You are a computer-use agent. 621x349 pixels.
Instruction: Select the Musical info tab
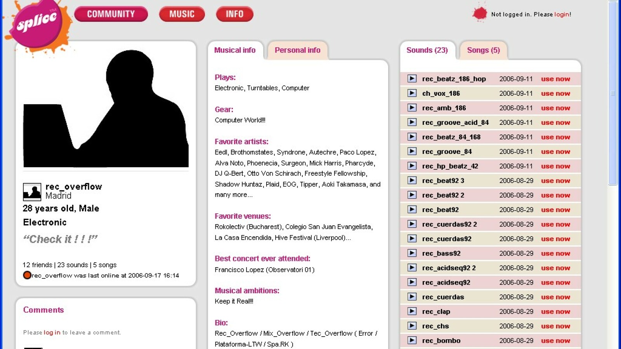[235, 50]
